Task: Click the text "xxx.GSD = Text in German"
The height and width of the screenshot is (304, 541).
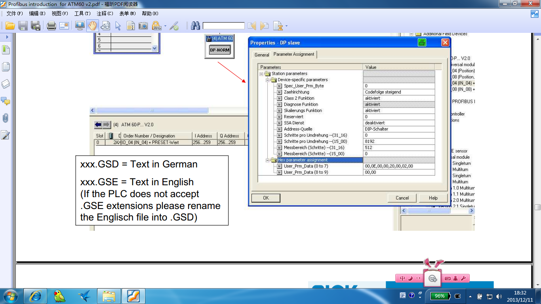Action: [x=139, y=164]
